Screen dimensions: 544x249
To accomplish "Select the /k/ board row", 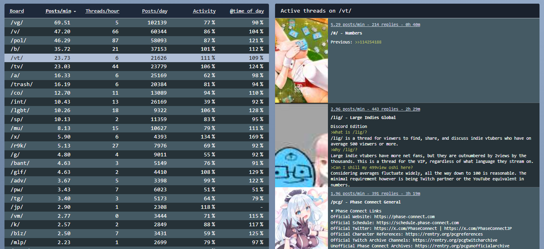I will pos(137,225).
